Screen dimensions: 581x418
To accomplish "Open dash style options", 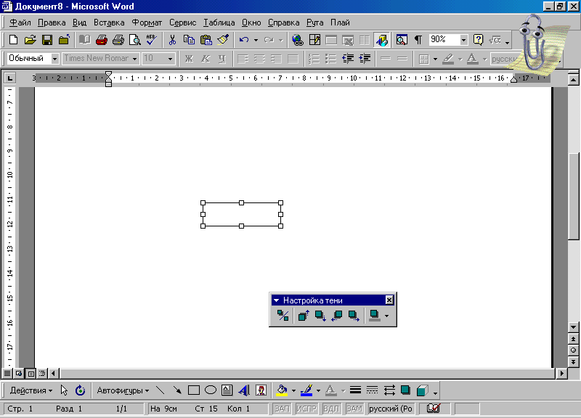I will coord(372,390).
